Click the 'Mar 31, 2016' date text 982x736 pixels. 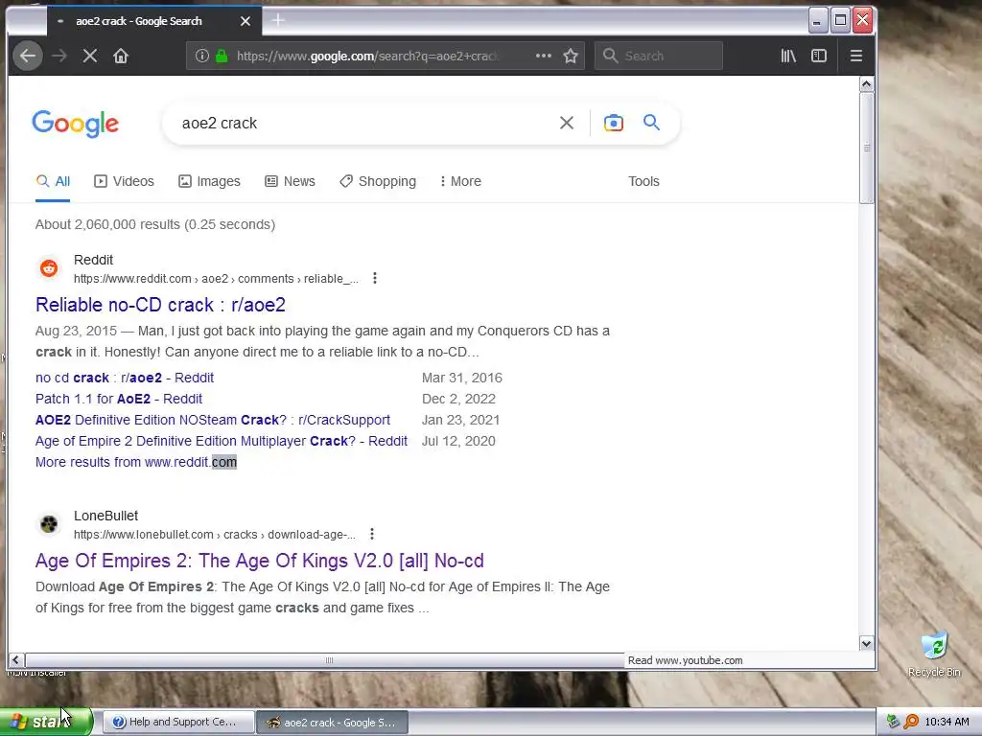[462, 378]
